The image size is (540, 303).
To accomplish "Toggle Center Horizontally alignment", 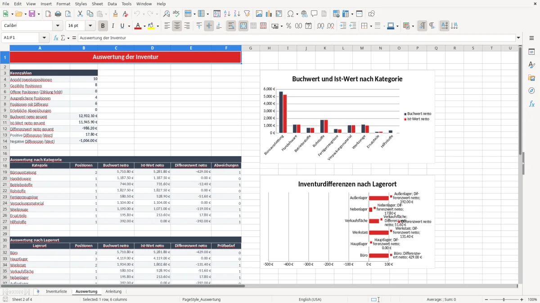I will 177,26.
